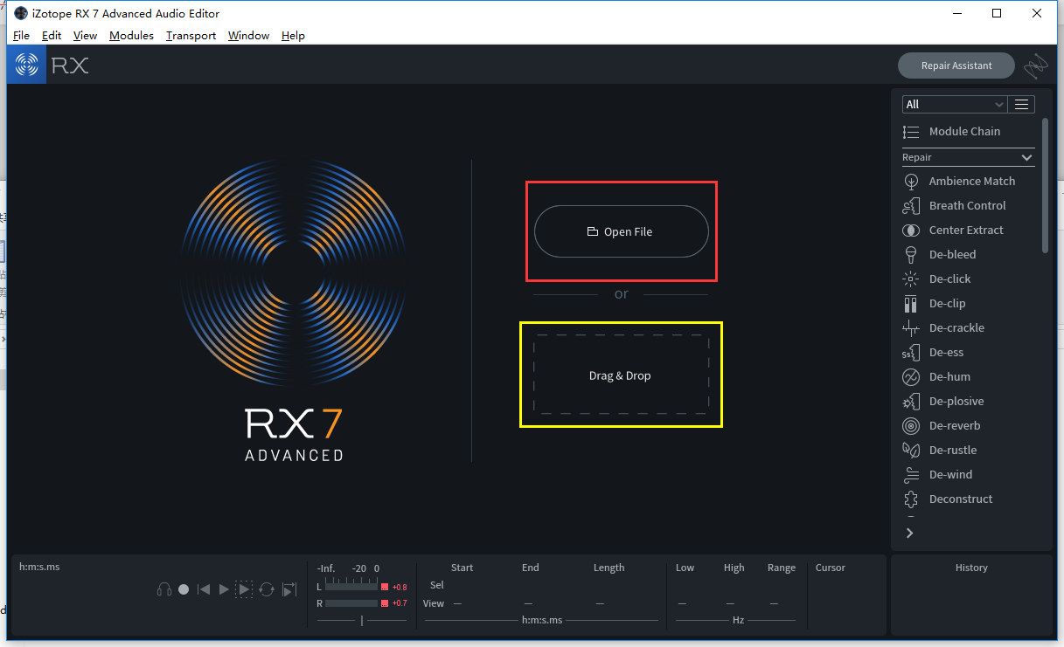The image size is (1064, 647).
Task: Click the +0.7 right peak value
Action: (x=400, y=603)
